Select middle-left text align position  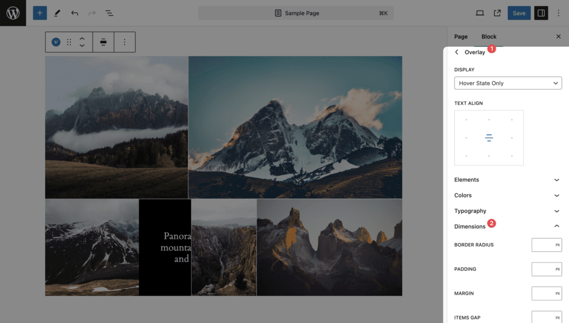466,138
